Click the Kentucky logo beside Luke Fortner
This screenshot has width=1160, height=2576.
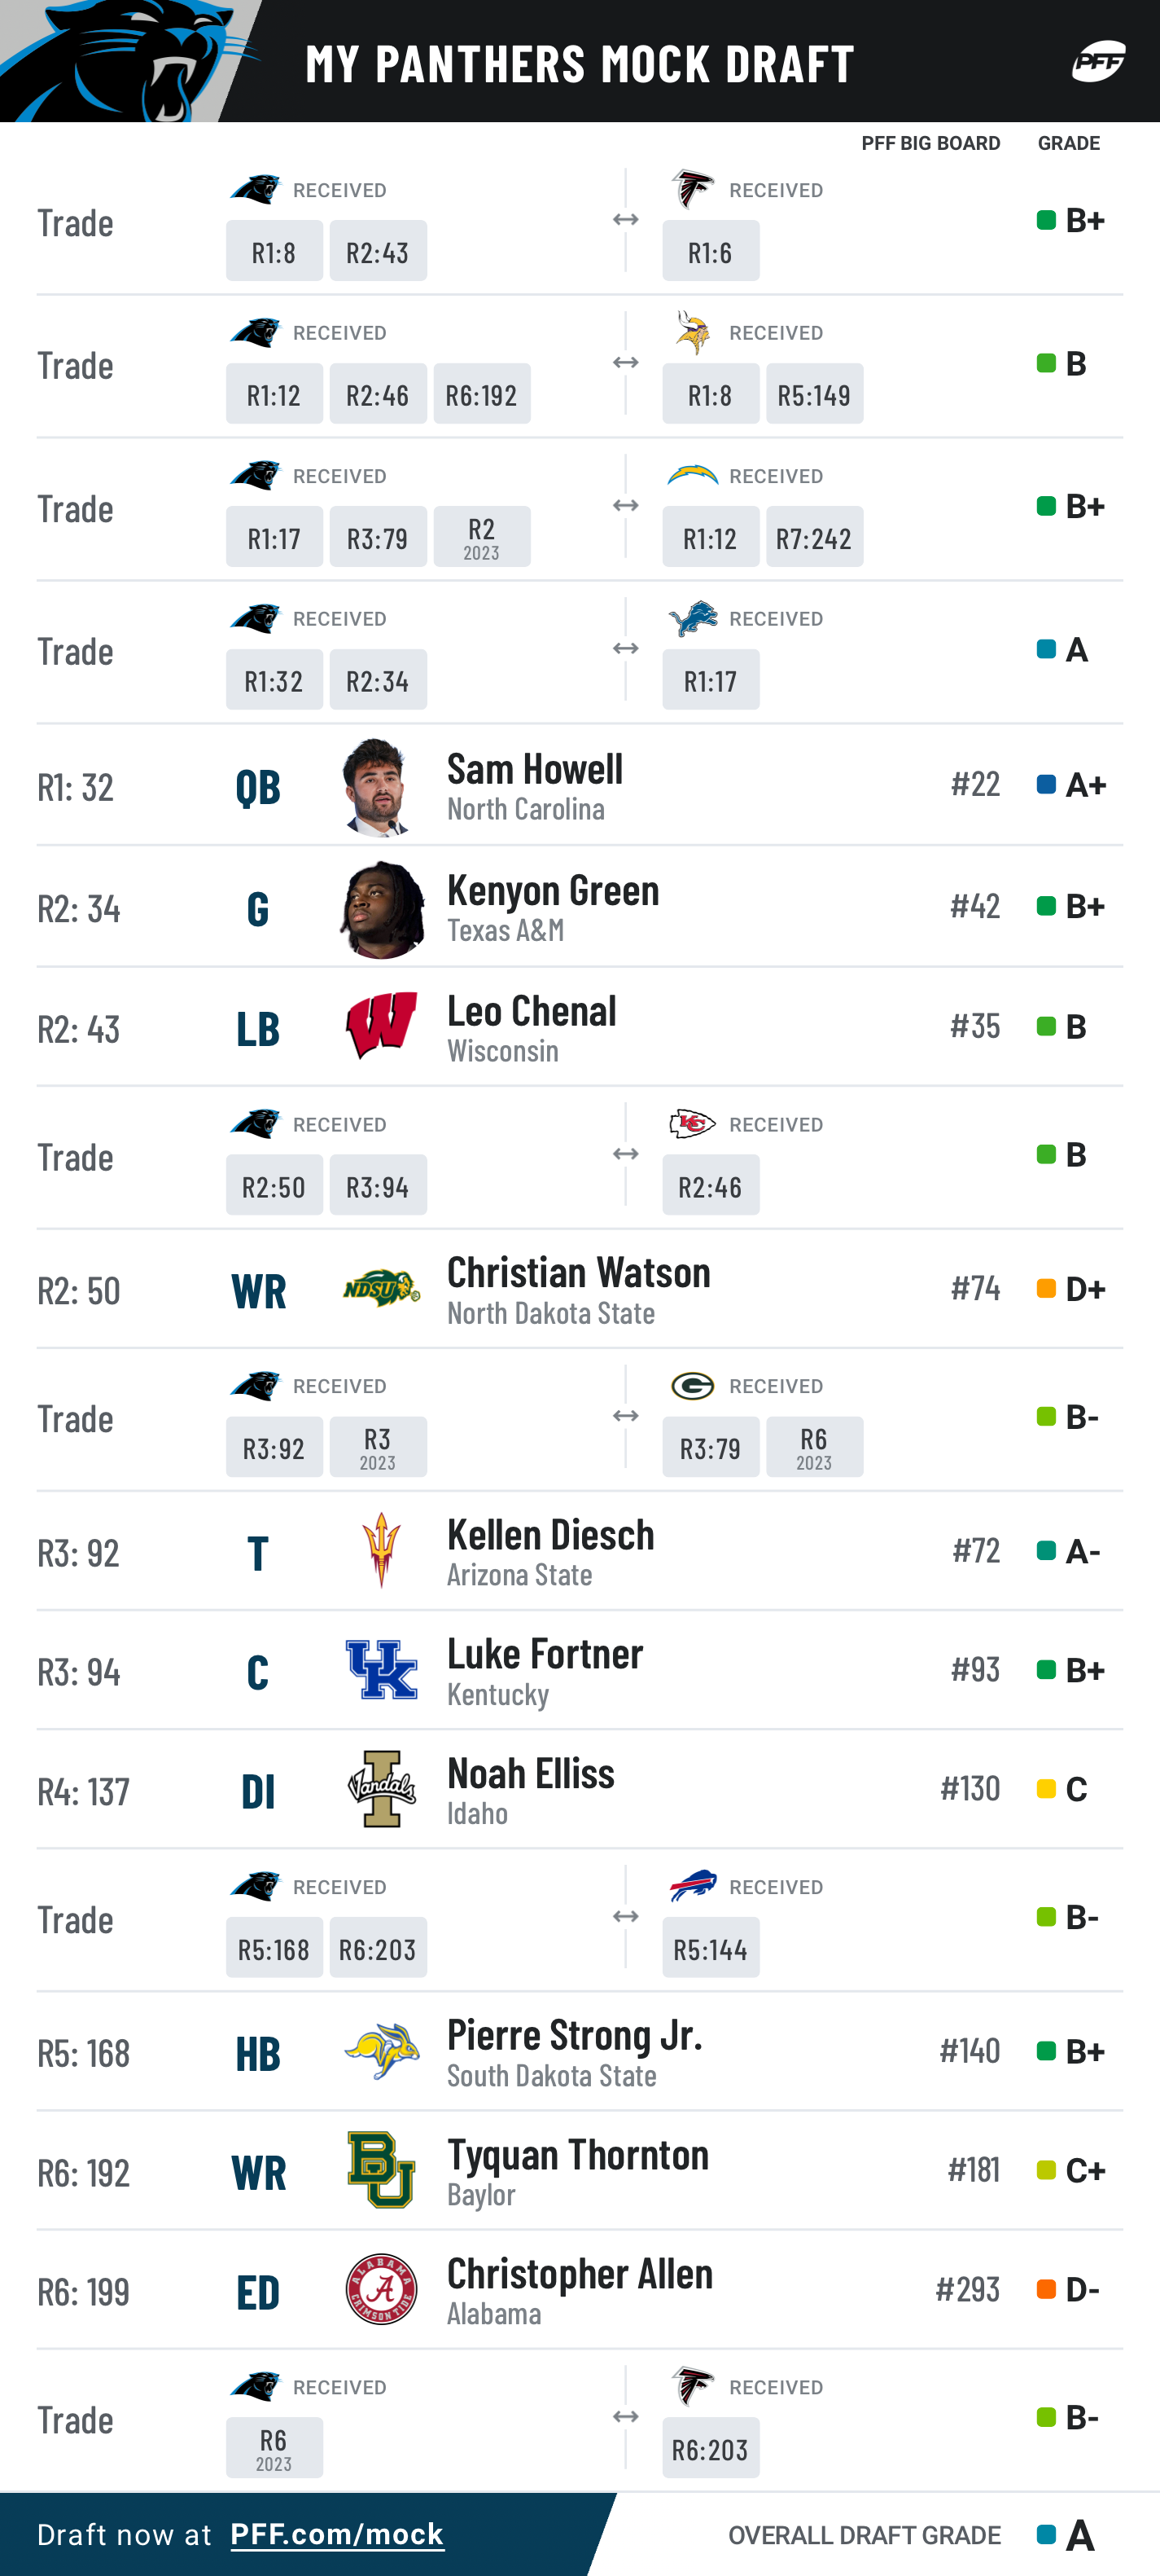pyautogui.click(x=381, y=1669)
